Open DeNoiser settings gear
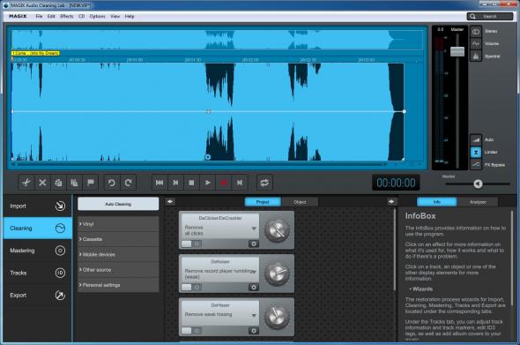The height and width of the screenshot is (345, 520). 254,288
